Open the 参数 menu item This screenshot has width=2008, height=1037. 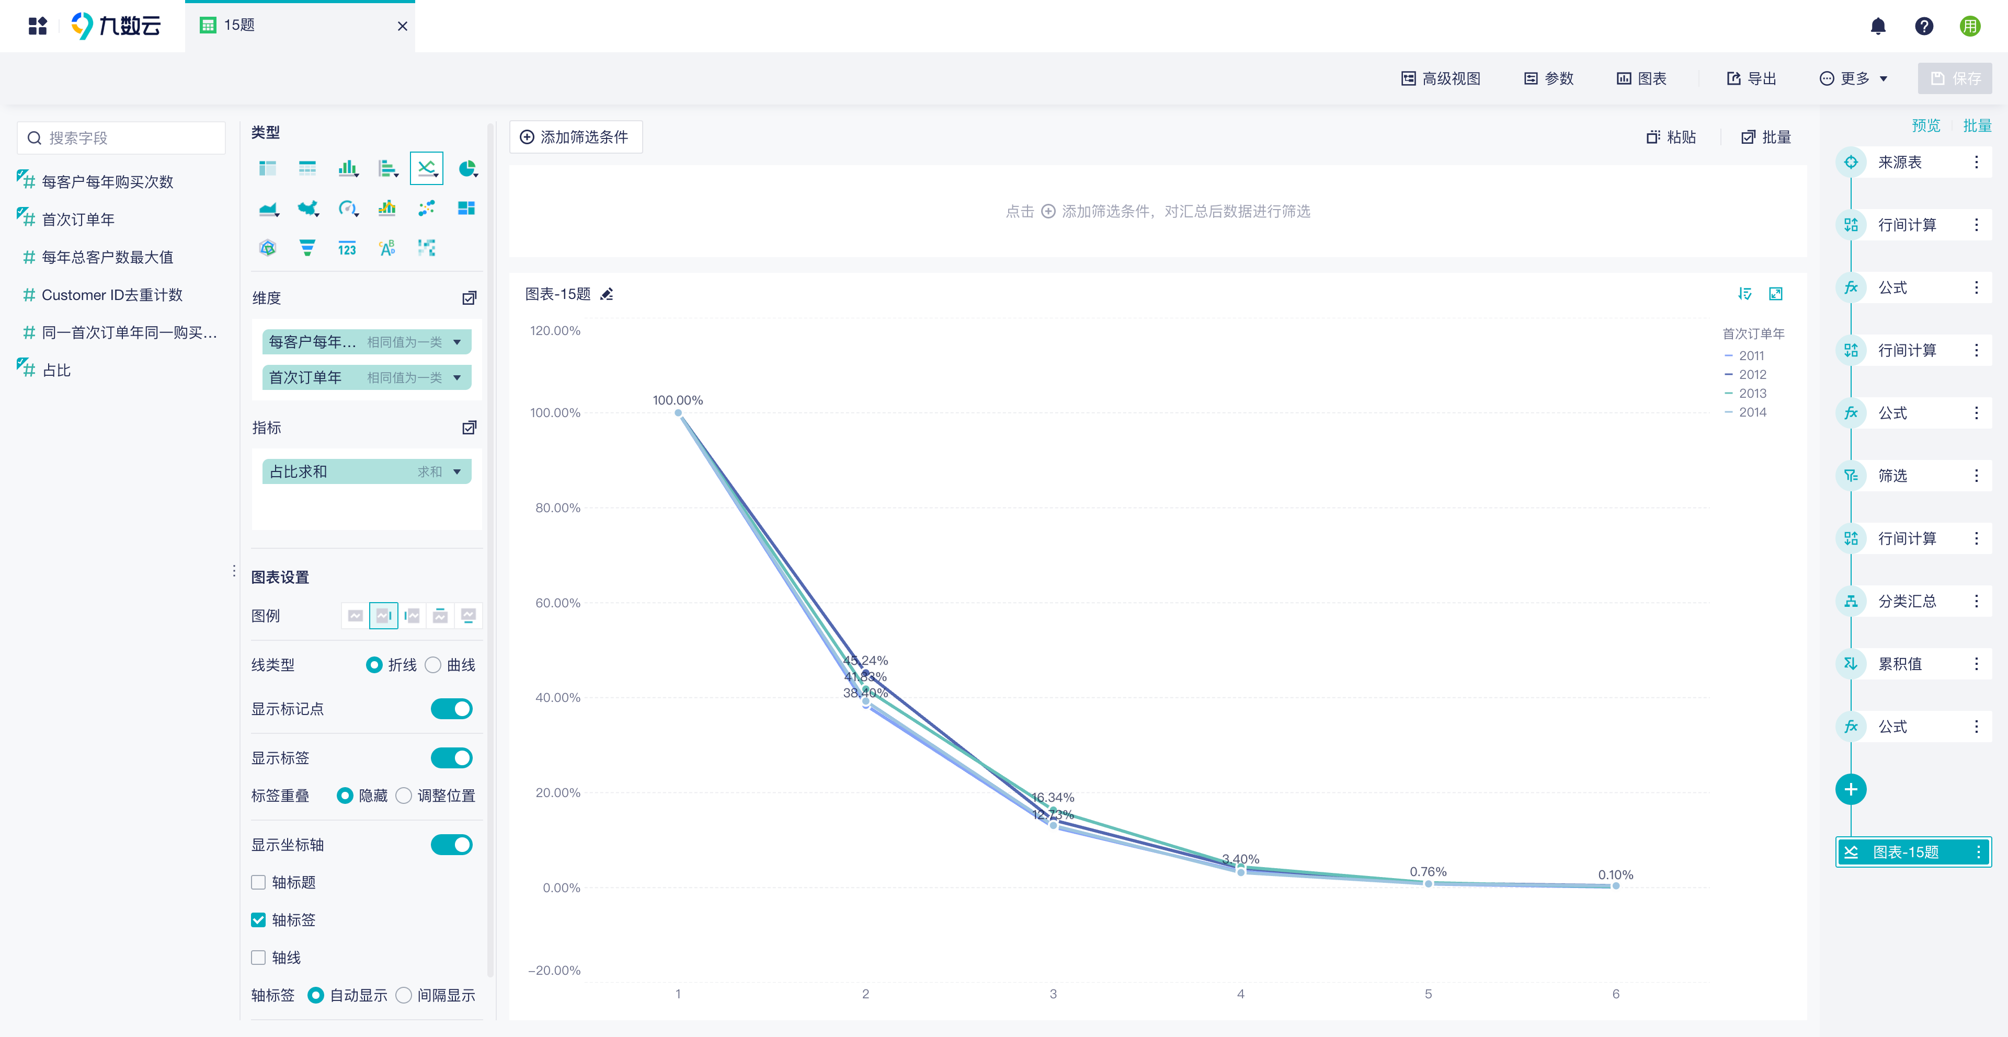click(1548, 78)
